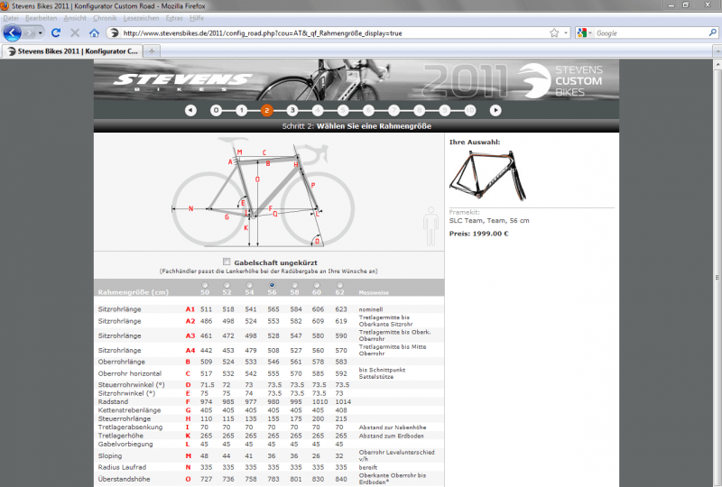Select the Stevens Bikes 2011 Konfigurator tab
722x487 pixels.
tap(72, 51)
